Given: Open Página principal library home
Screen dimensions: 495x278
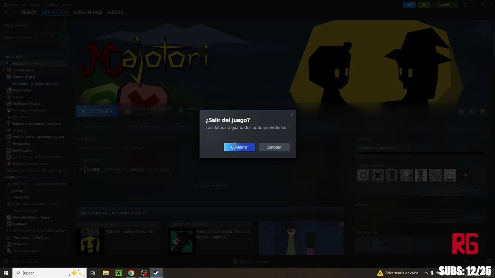Looking at the screenshot, I should pos(16,25).
